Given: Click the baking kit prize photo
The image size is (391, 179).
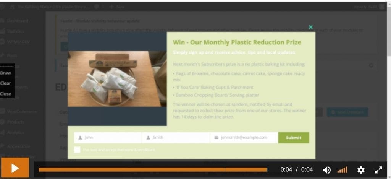Looking at the screenshot, I should tap(117, 79).
